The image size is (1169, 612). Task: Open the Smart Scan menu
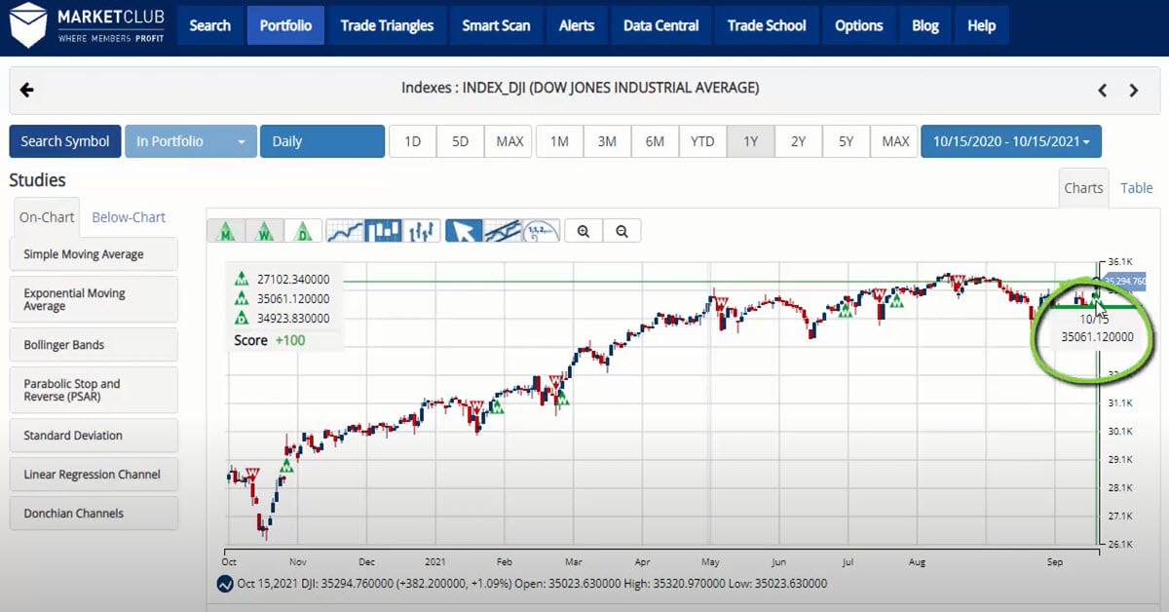point(496,25)
